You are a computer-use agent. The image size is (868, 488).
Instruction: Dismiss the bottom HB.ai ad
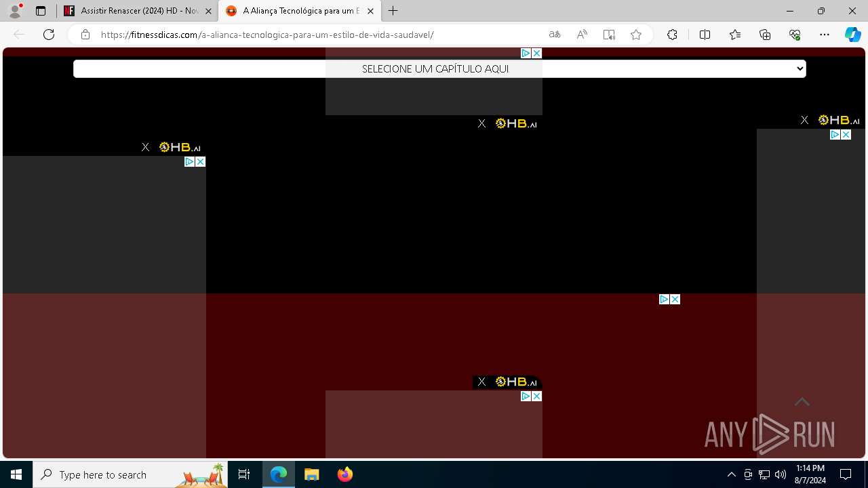481,382
